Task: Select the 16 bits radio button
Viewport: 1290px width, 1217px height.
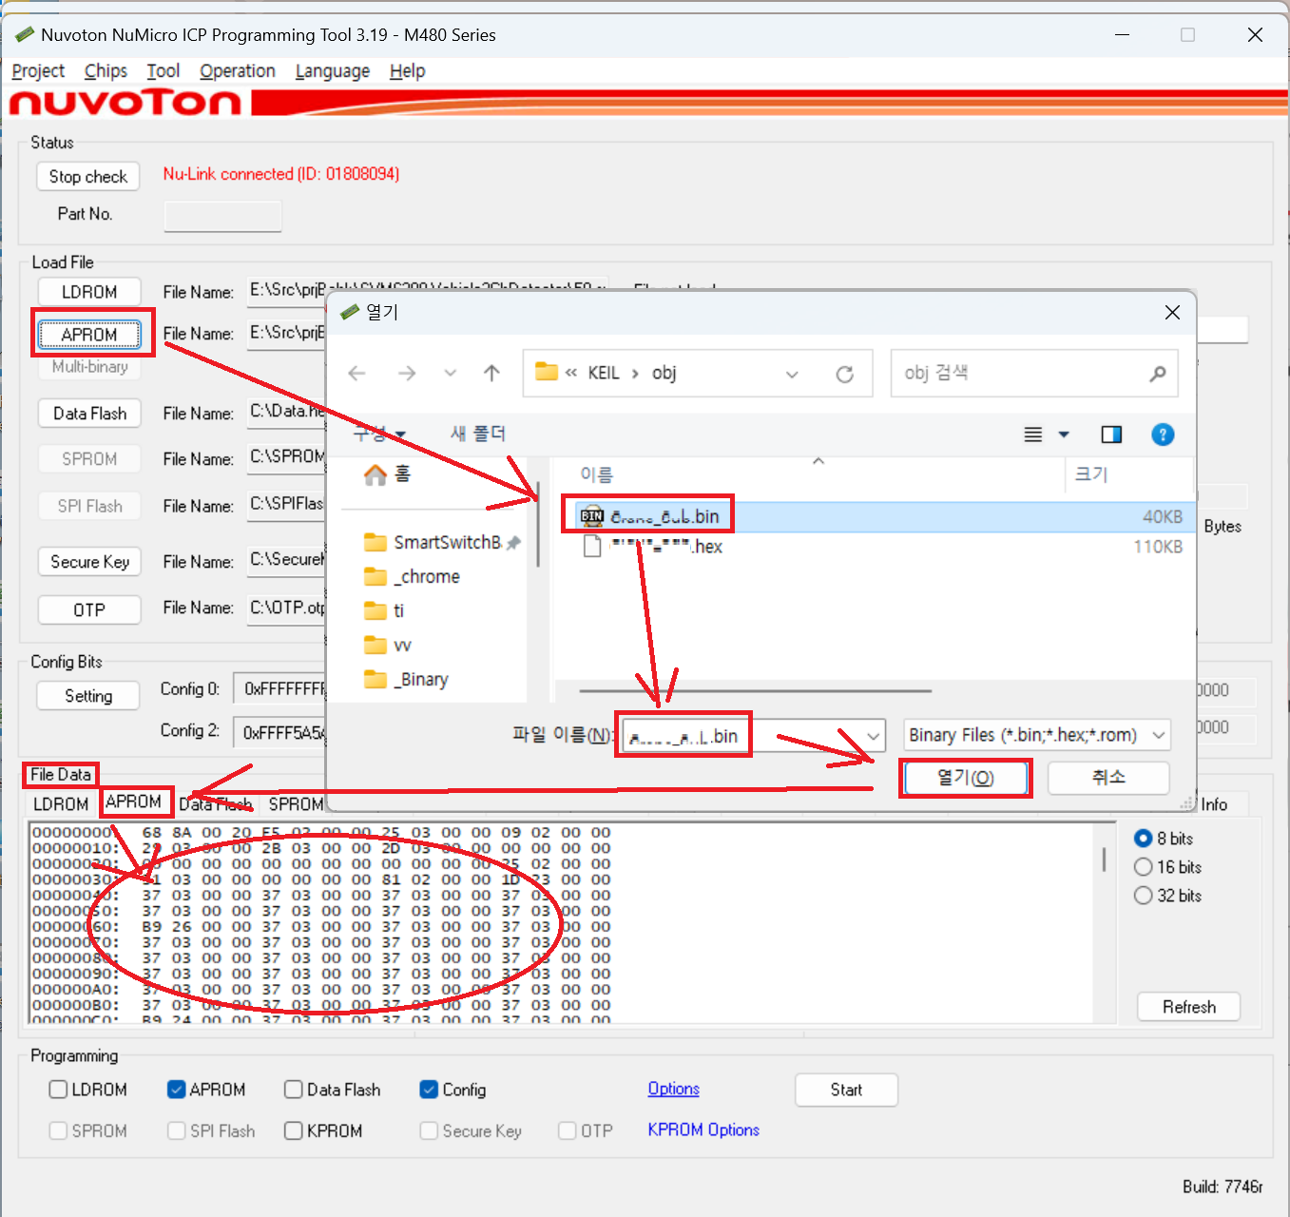Action: point(1144,867)
